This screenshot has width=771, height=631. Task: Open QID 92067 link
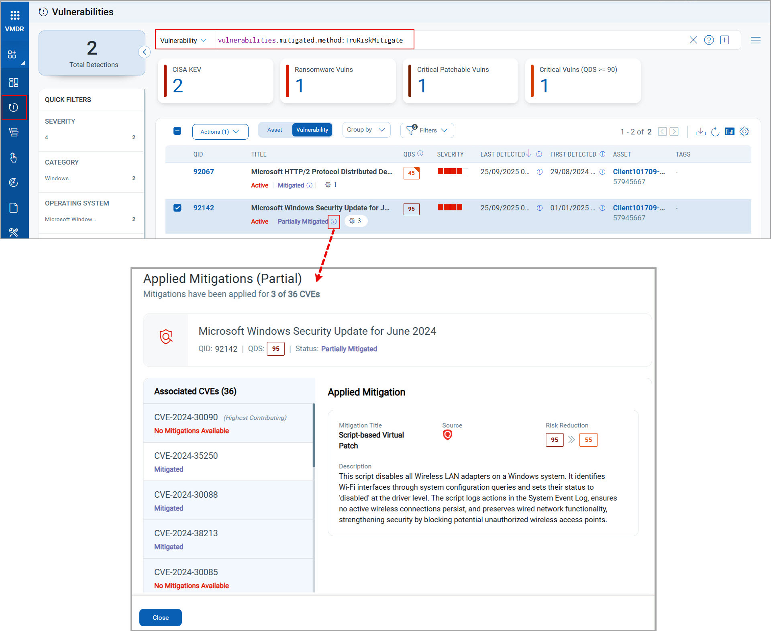click(204, 172)
